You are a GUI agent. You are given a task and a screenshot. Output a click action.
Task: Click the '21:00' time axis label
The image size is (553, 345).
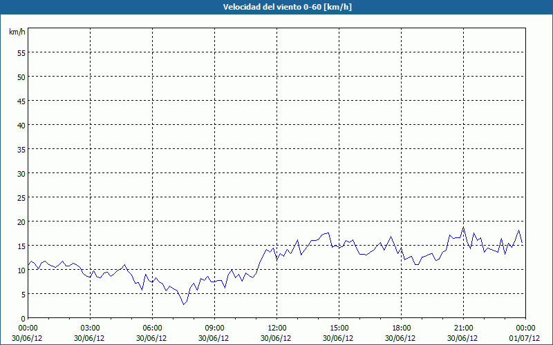(463, 328)
